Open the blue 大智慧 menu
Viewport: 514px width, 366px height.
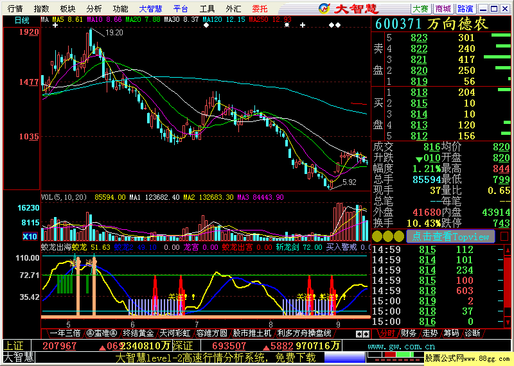click(x=150, y=8)
